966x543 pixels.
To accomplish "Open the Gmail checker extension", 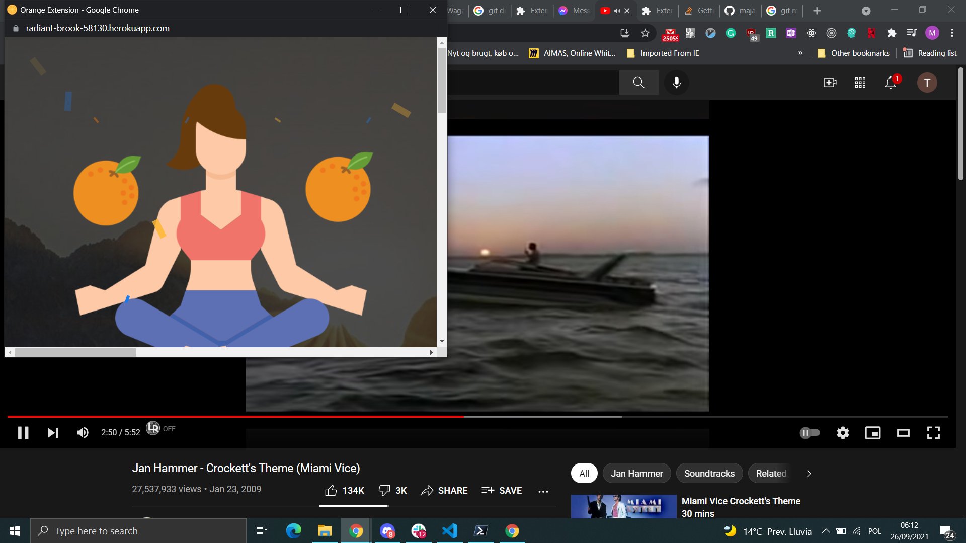I will (670, 34).
